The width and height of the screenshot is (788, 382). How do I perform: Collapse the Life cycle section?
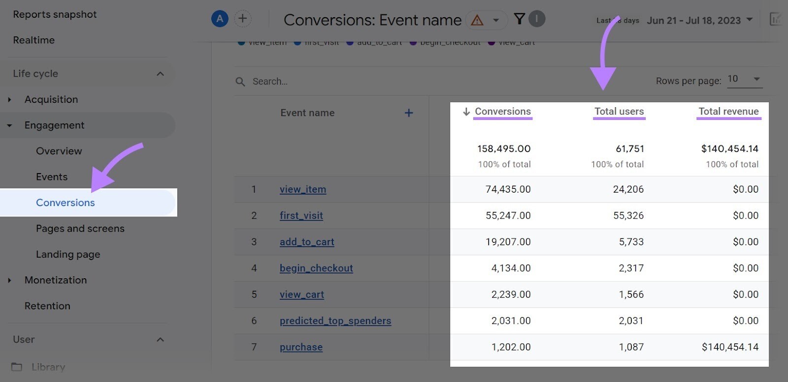click(x=160, y=74)
